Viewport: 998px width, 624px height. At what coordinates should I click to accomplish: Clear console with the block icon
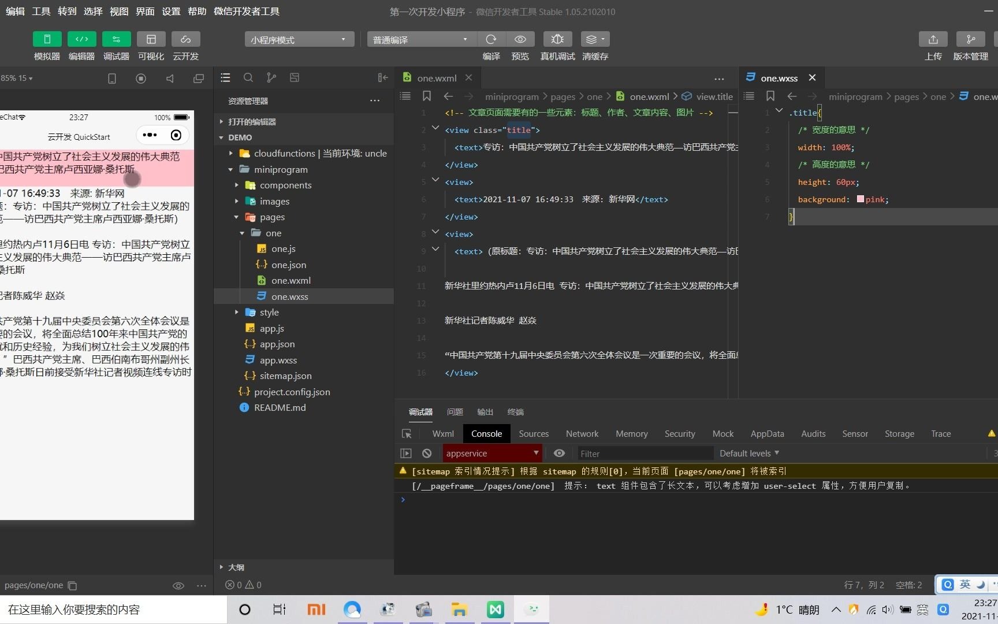[x=427, y=454]
